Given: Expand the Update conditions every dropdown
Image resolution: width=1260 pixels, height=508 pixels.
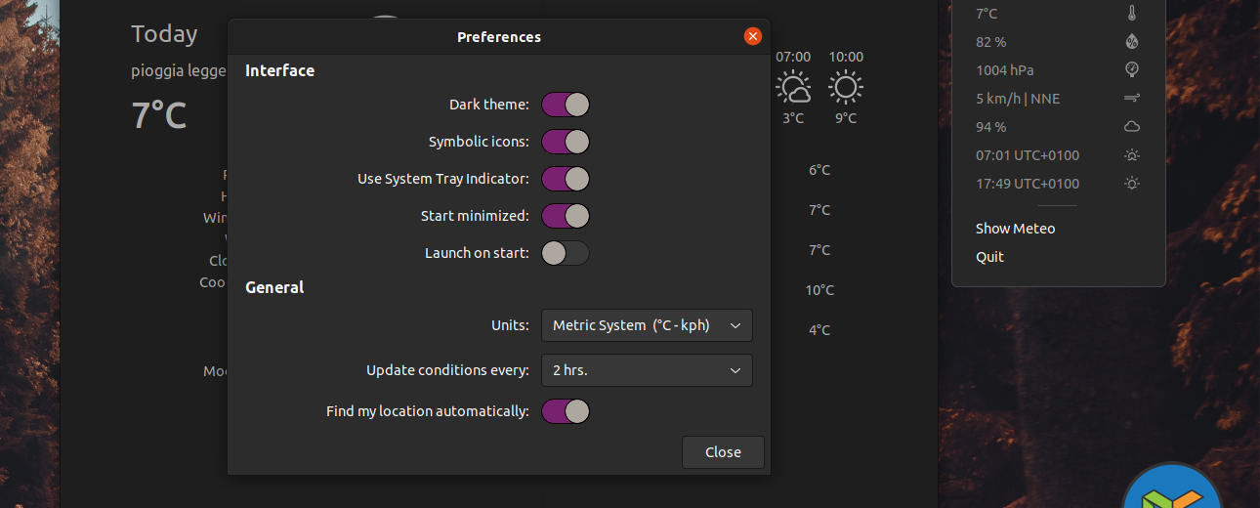Looking at the screenshot, I should coord(647,370).
